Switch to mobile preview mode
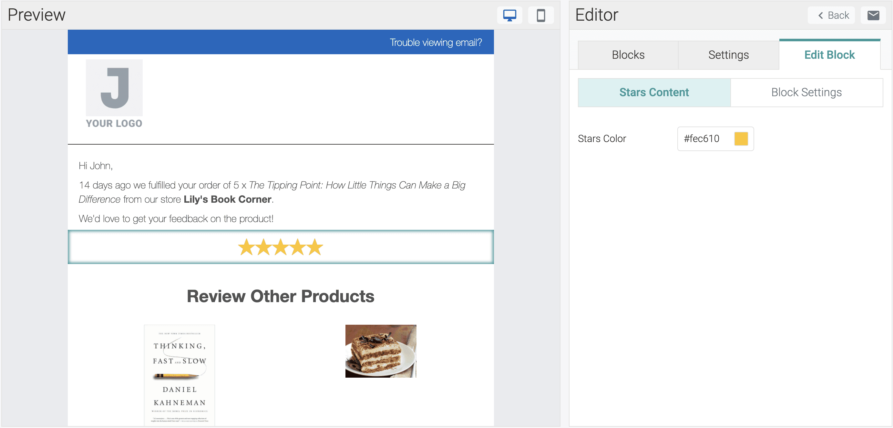The image size is (893, 428). pos(540,15)
